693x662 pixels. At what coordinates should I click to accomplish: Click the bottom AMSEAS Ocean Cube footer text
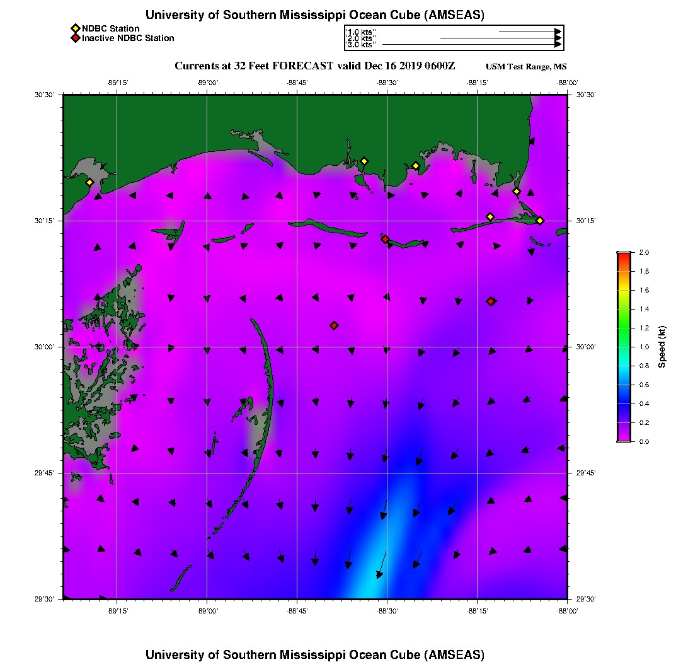pos(315,654)
